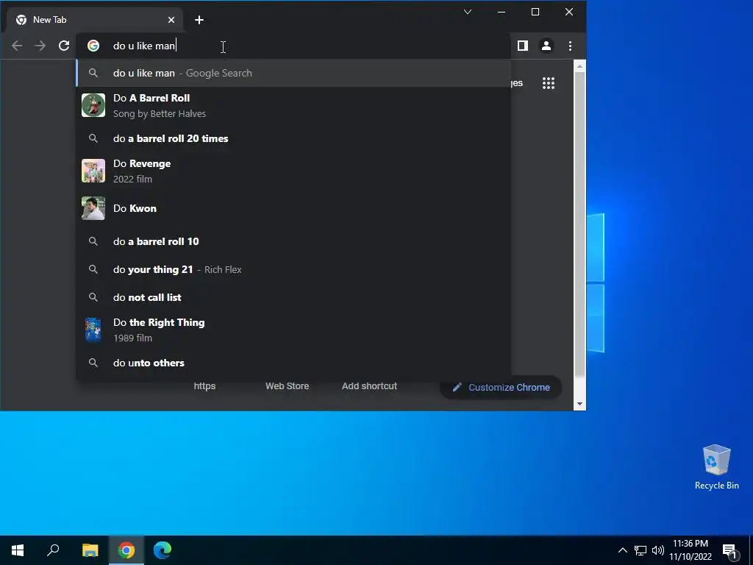Select 'Do Revenge' 2022 film suggestion

(x=293, y=171)
